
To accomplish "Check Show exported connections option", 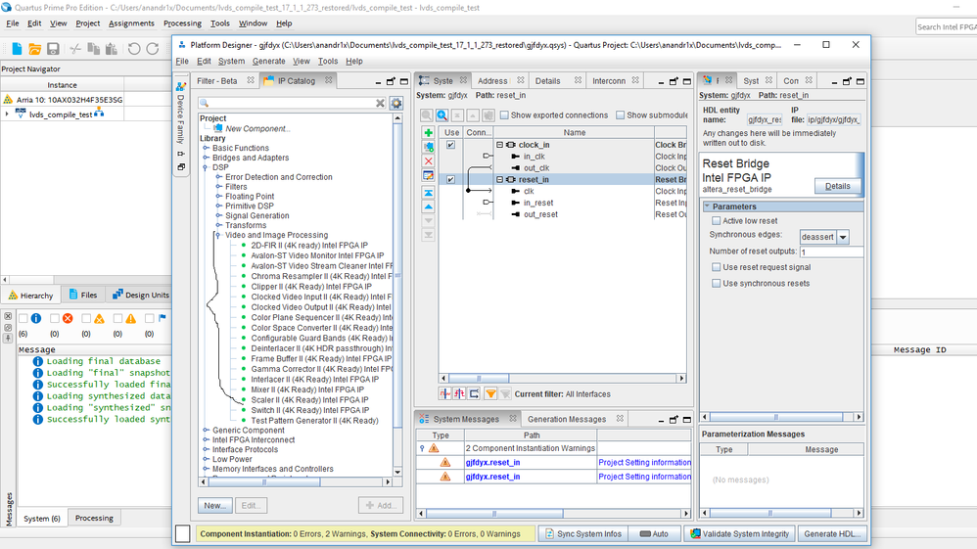I will pos(504,115).
